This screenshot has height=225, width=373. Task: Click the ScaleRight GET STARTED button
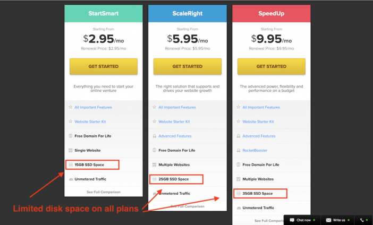[x=188, y=66]
